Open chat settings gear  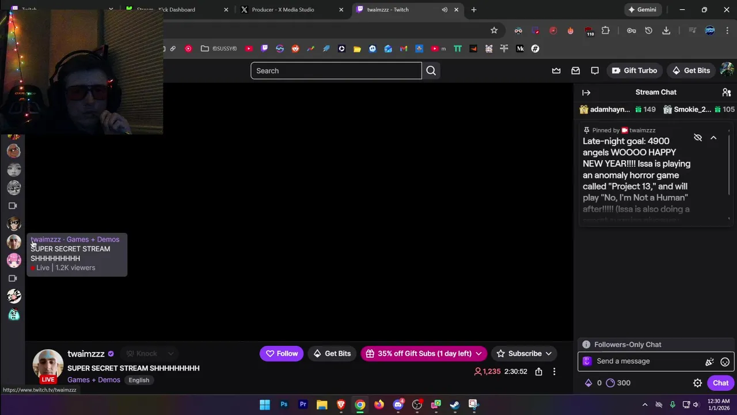click(697, 383)
